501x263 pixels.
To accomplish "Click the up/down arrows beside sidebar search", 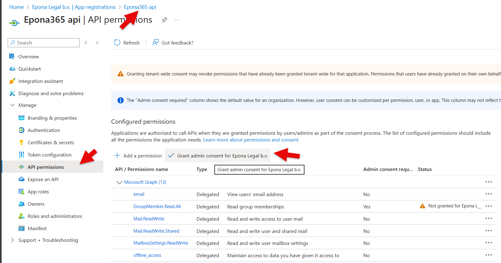I will (x=86, y=43).
